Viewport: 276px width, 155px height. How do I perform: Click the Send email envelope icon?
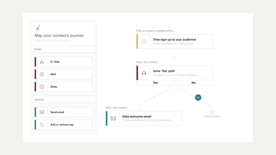tap(42, 112)
